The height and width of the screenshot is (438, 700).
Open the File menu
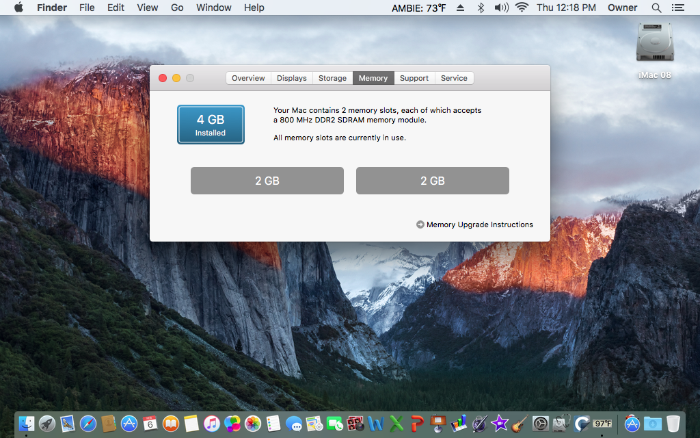87,8
